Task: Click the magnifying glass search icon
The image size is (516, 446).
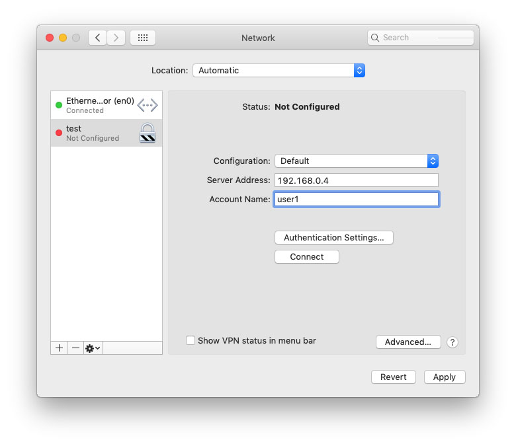Action: pyautogui.click(x=376, y=38)
